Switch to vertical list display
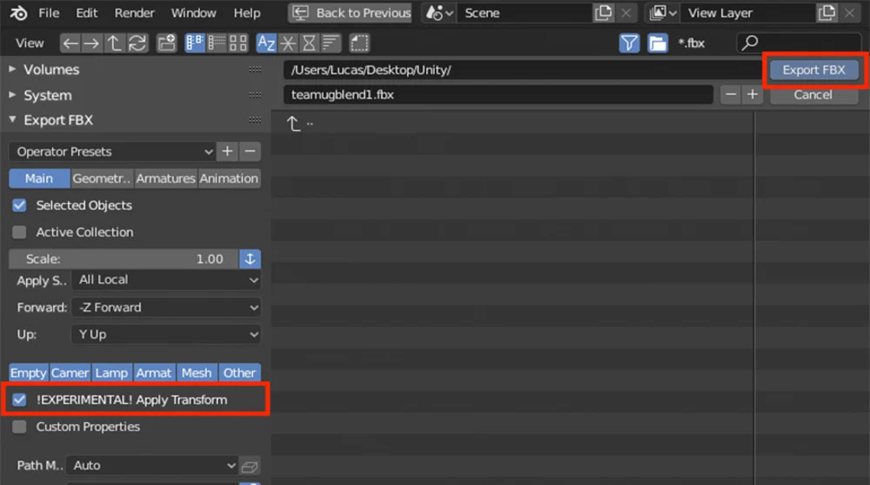The width and height of the screenshot is (870, 485). pyautogui.click(x=195, y=43)
